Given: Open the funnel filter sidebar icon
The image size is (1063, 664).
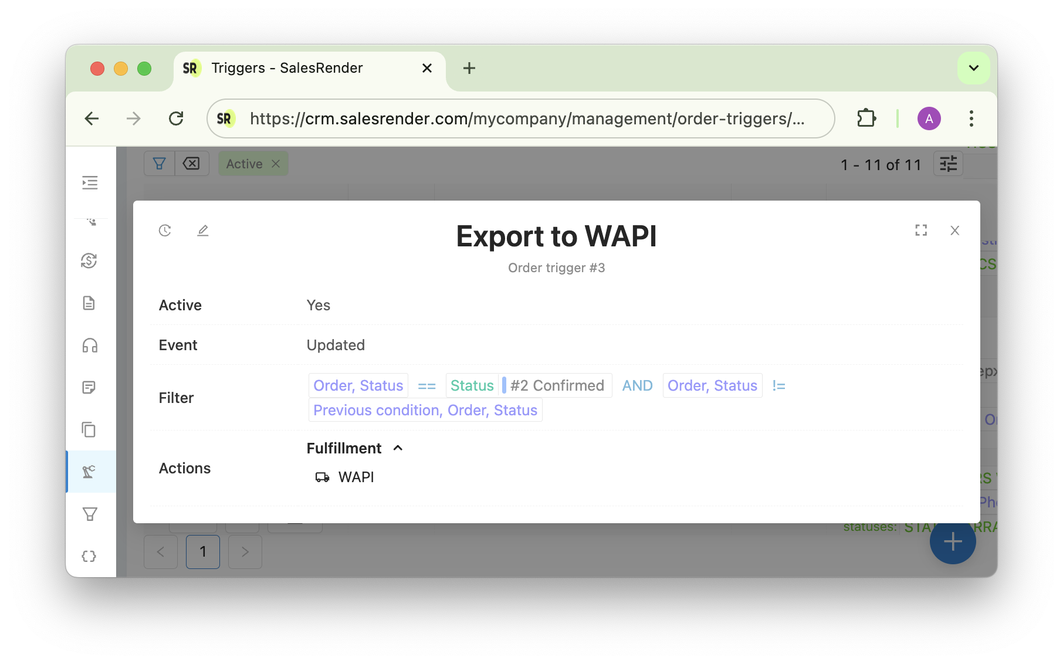Looking at the screenshot, I should pos(90,514).
